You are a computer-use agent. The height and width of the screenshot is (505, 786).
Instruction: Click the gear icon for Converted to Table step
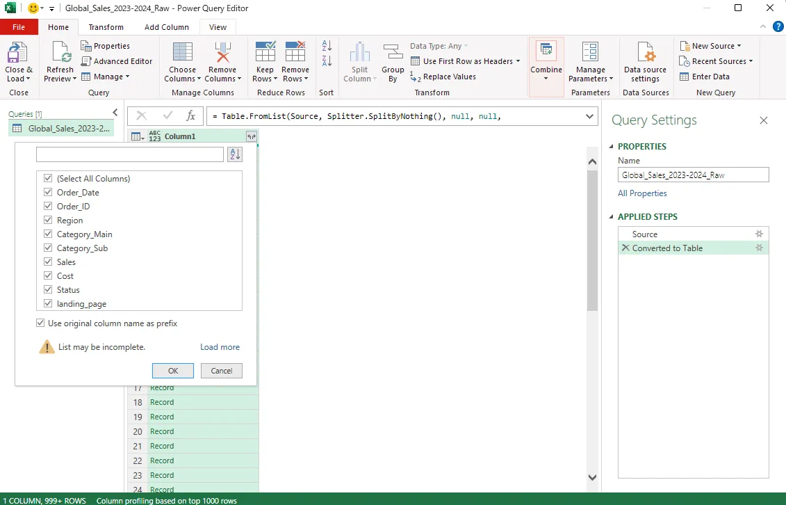coord(759,248)
